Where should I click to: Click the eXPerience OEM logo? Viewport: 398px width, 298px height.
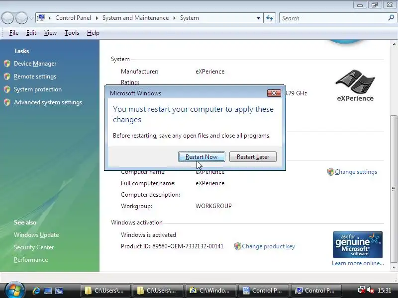click(x=355, y=85)
